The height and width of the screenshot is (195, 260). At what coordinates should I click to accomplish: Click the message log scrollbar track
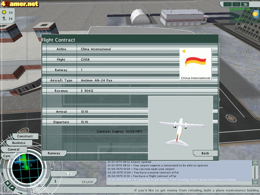(255, 172)
